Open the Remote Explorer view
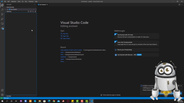184x103 pixels. 2,23
